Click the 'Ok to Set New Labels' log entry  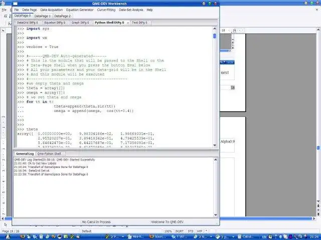[x=35, y=163]
